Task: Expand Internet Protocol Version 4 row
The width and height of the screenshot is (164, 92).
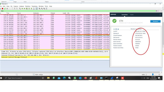Action: [x=55, y=55]
